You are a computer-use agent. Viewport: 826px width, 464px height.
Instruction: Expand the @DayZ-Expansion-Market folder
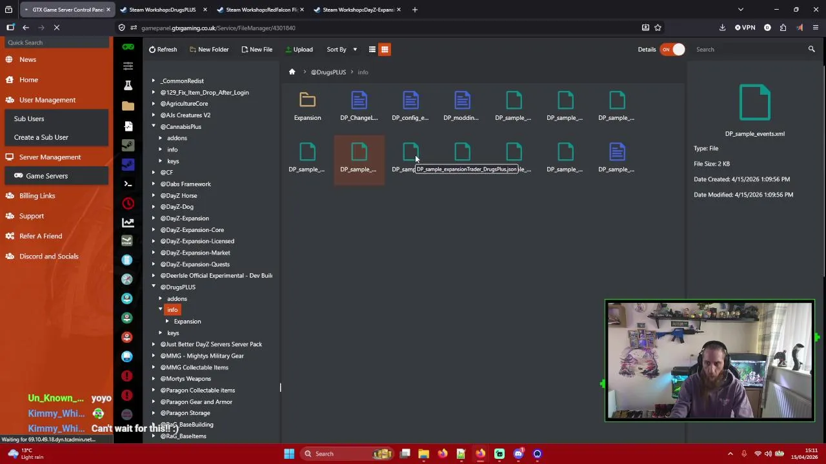point(154,253)
